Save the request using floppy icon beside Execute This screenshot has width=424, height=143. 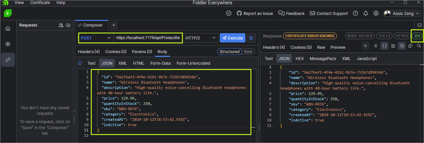pos(251,38)
